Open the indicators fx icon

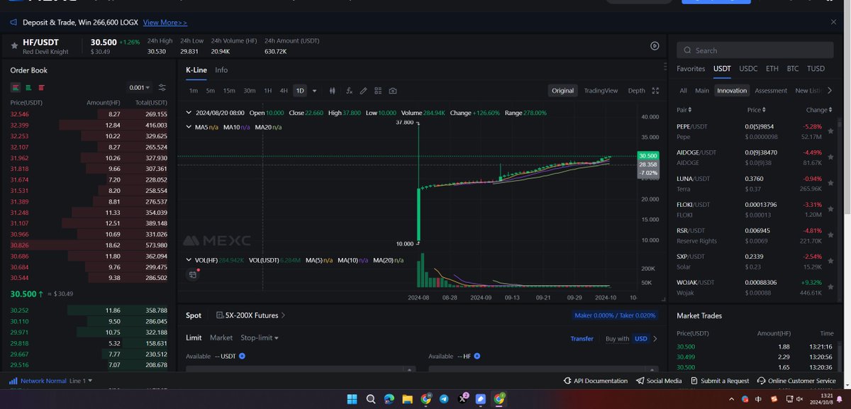(349, 91)
